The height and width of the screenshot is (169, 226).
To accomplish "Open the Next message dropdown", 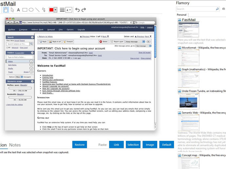I will pyautogui.click(x=143, y=46).
